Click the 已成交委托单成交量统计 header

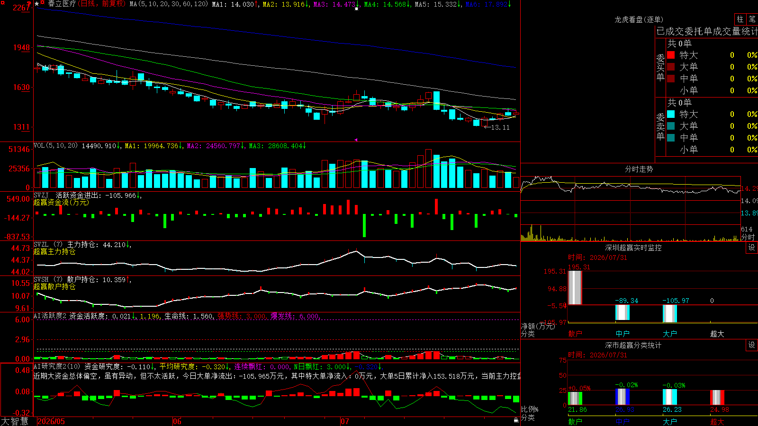[x=707, y=31]
